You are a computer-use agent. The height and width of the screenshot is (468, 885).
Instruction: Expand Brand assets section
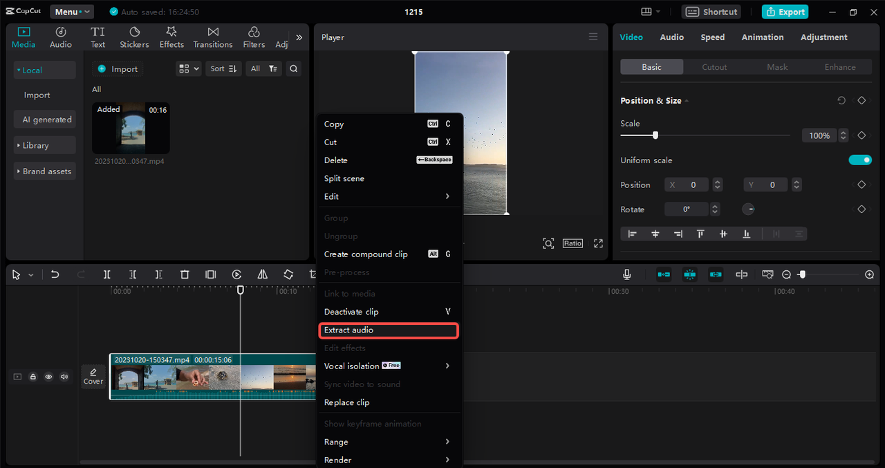point(45,171)
